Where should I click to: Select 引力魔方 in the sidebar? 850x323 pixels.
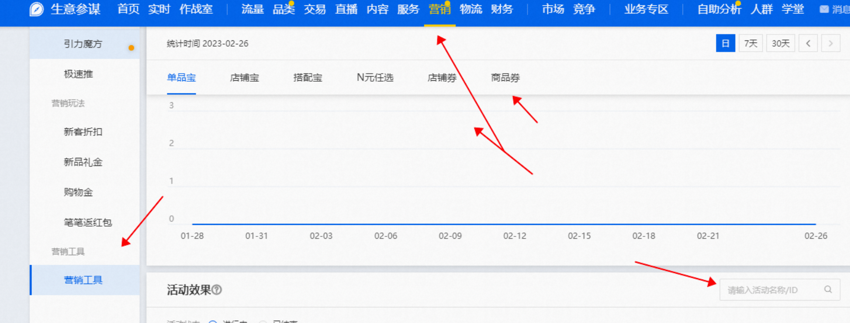coord(84,44)
